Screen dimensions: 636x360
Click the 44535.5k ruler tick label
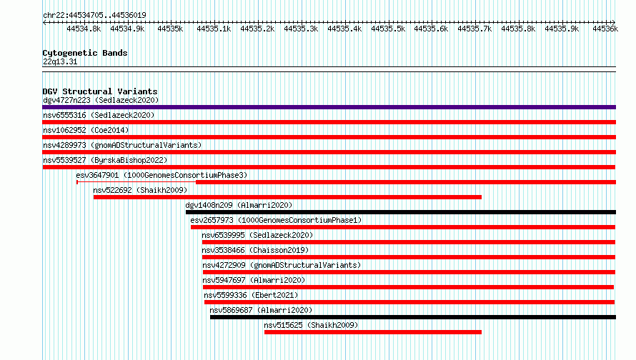tap(388, 29)
